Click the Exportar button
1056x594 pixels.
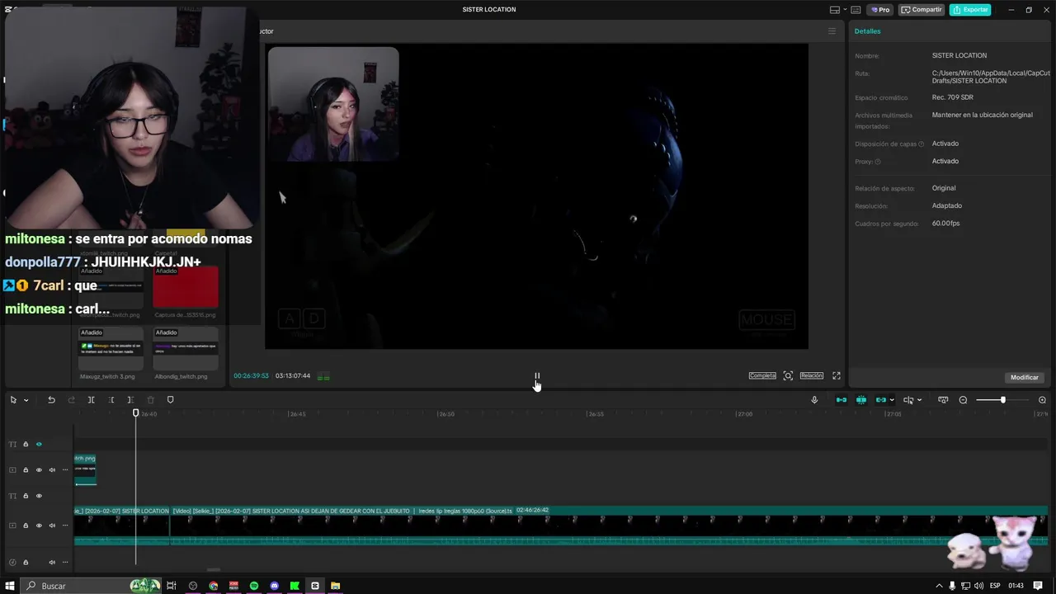pyautogui.click(x=970, y=10)
